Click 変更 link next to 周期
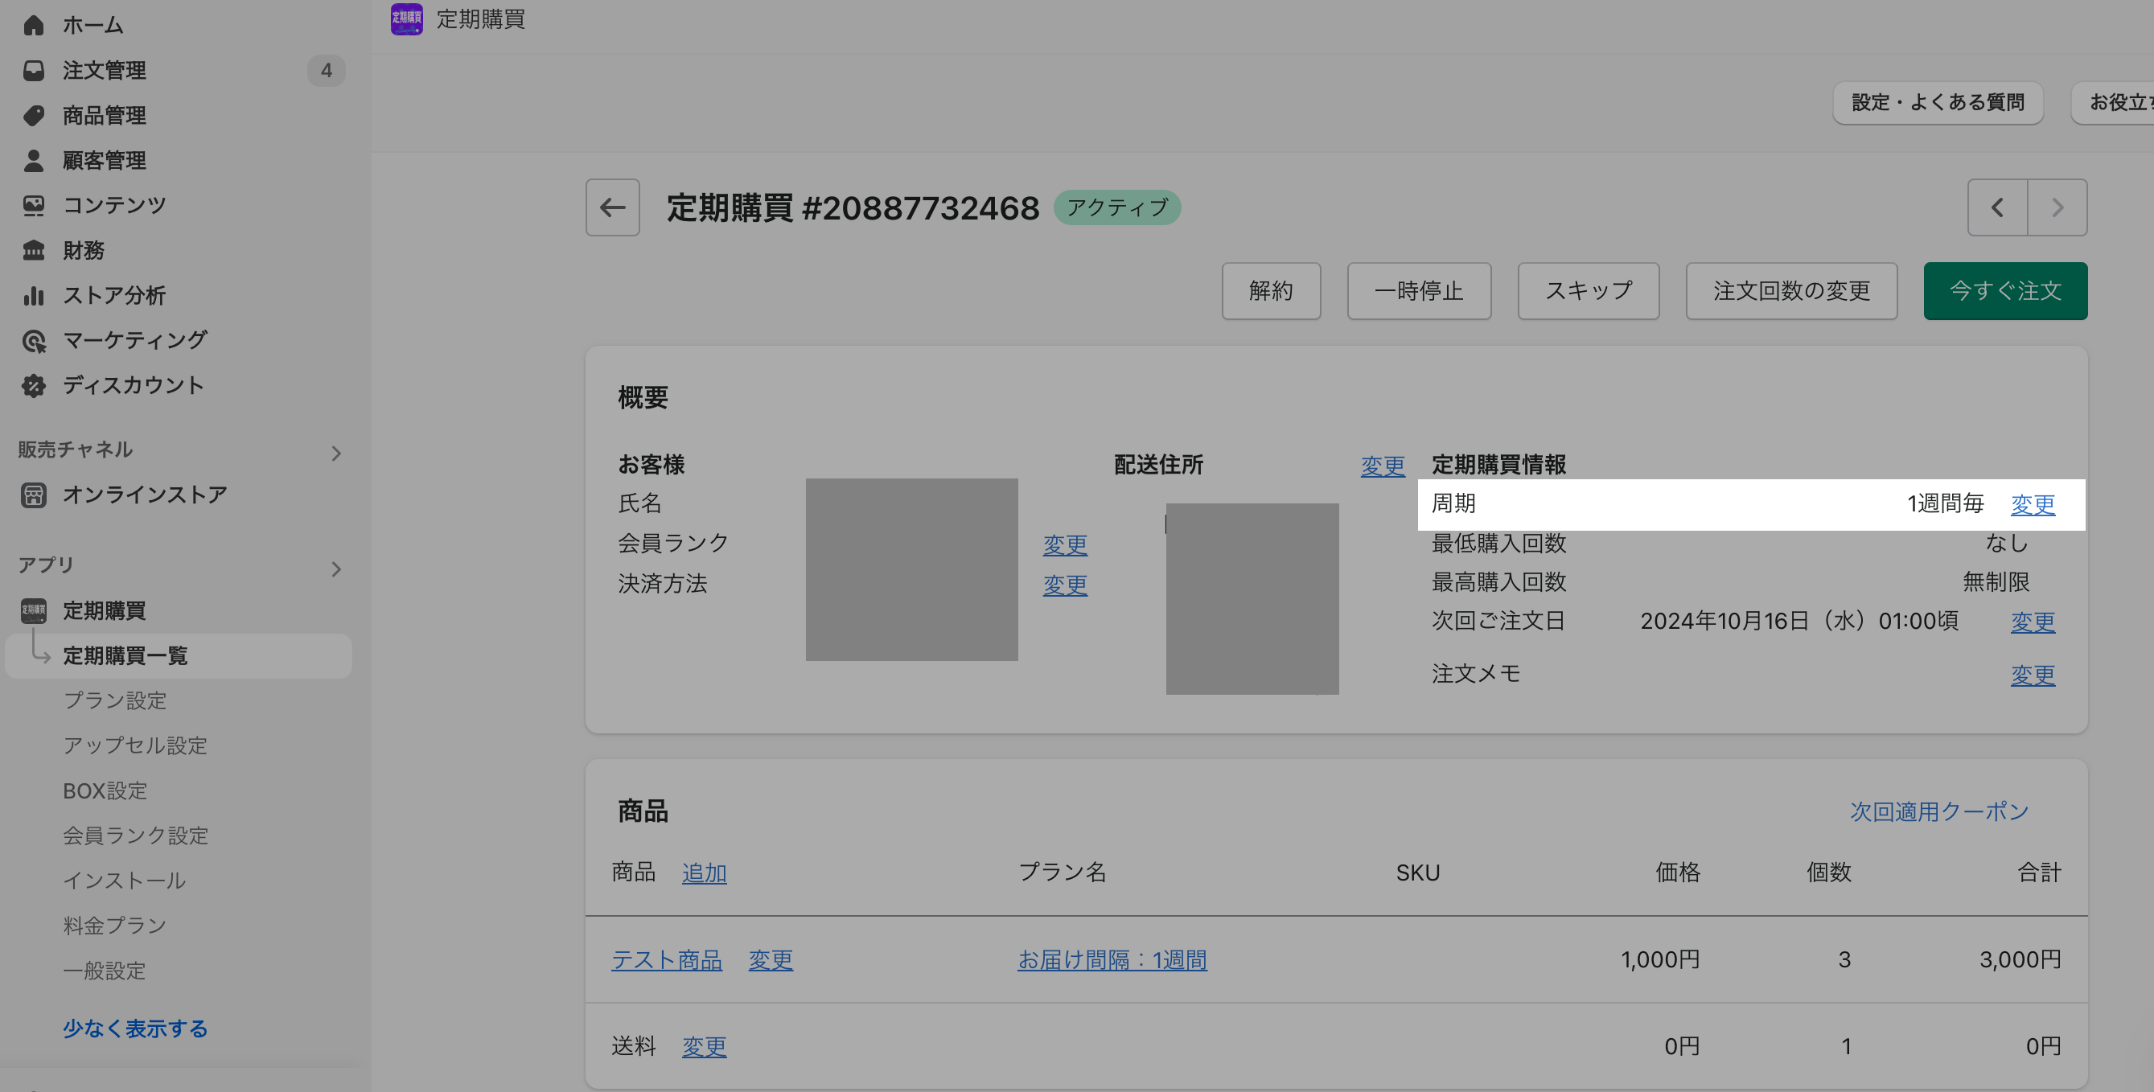This screenshot has width=2154, height=1092. click(2032, 504)
